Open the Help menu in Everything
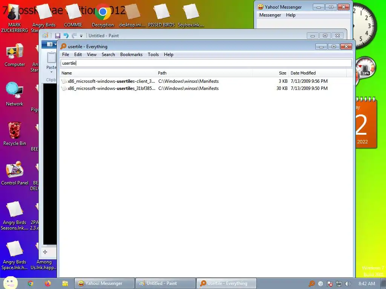This screenshot has width=386, height=289. [168, 55]
